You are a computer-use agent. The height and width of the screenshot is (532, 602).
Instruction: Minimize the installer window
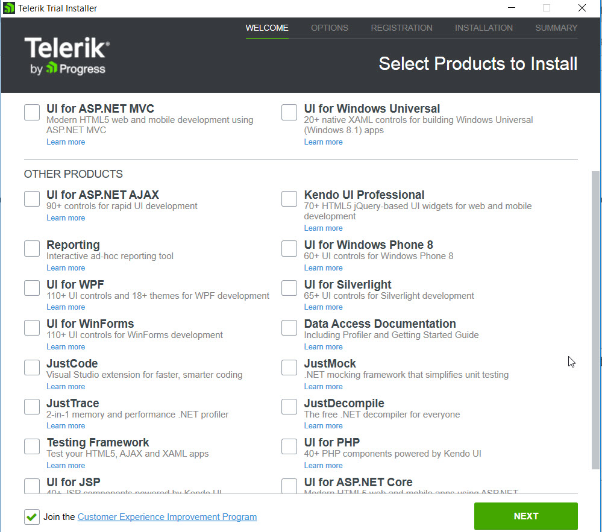(512, 8)
